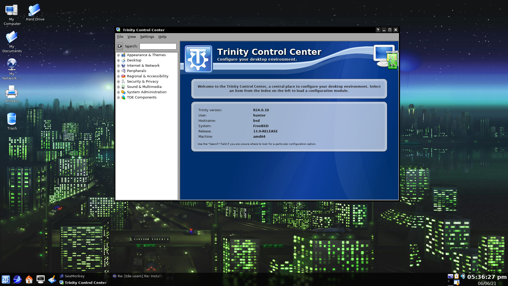Expand the Desktop tree node
508x286 pixels.
point(119,60)
